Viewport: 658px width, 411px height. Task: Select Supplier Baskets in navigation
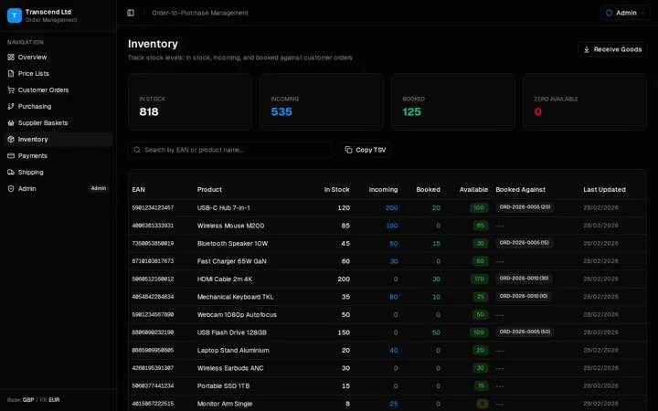(58, 123)
